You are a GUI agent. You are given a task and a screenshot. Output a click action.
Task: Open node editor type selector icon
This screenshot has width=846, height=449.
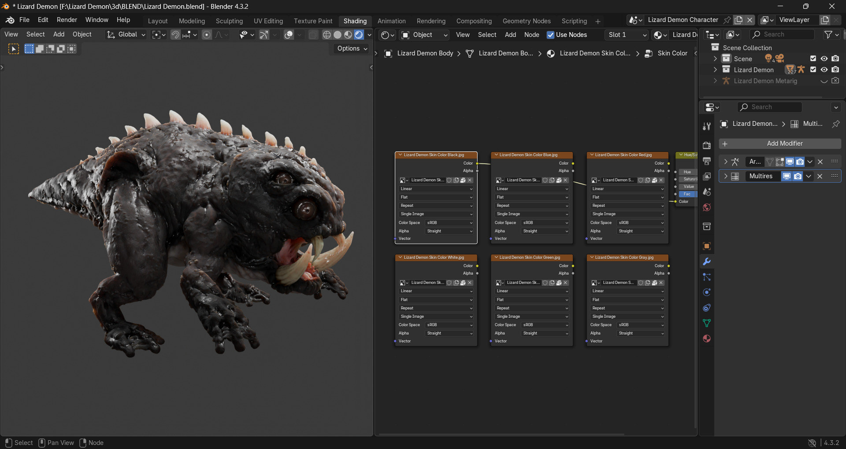[387, 35]
